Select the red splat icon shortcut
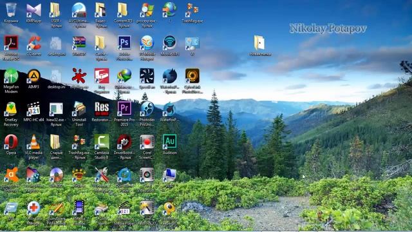 tap(79, 76)
